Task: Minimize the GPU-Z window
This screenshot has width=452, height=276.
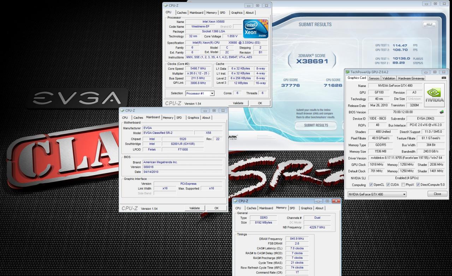Action: pos(426,72)
